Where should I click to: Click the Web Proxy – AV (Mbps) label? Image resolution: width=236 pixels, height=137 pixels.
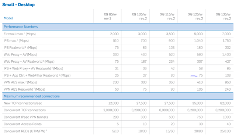[20, 55]
